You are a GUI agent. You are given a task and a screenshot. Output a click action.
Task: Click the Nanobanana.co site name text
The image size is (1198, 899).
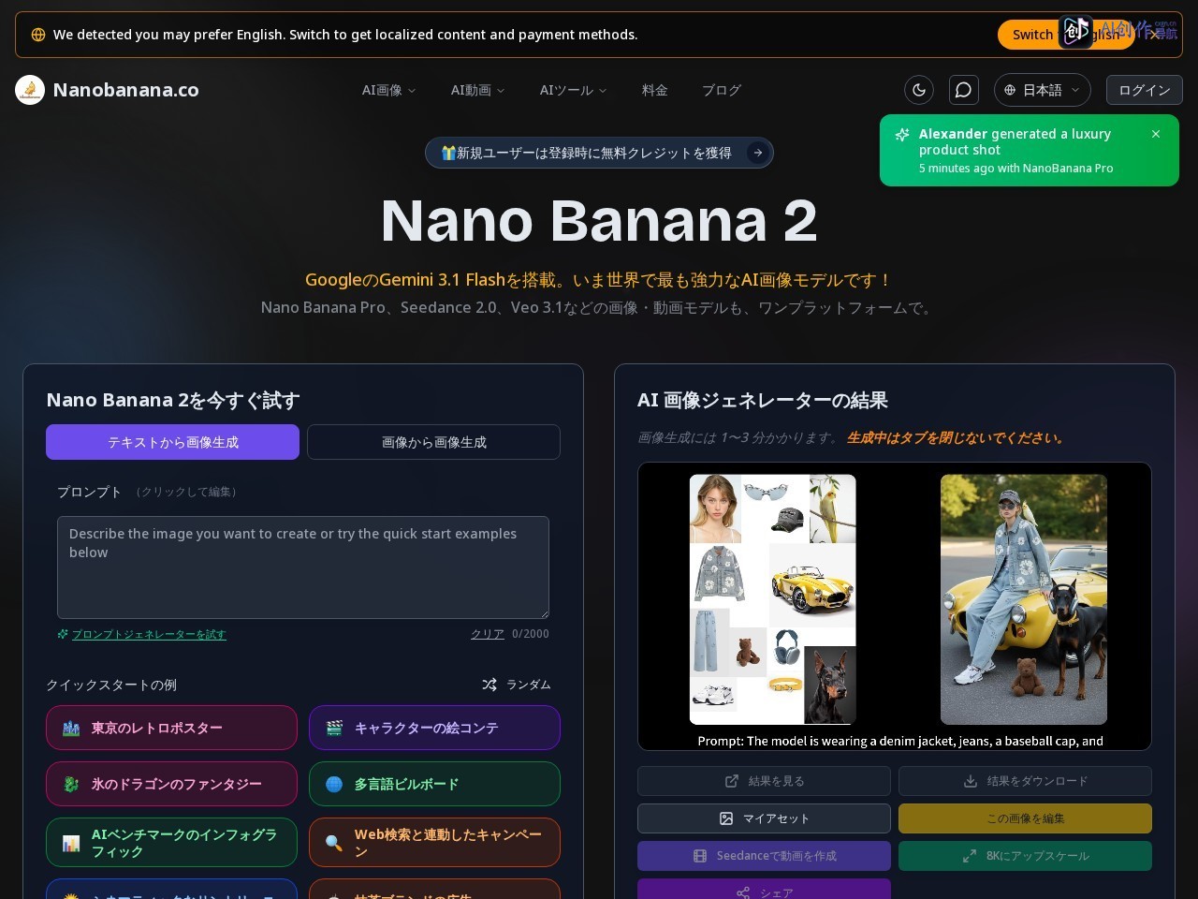point(126,90)
